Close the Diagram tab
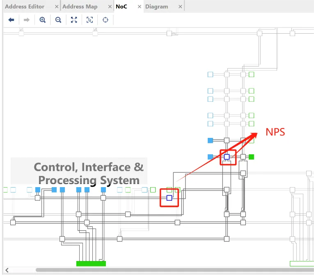The height and width of the screenshot is (277, 314). (180, 7)
